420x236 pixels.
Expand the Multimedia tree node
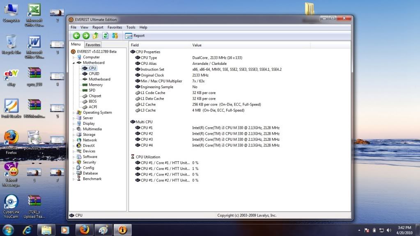(x=73, y=129)
